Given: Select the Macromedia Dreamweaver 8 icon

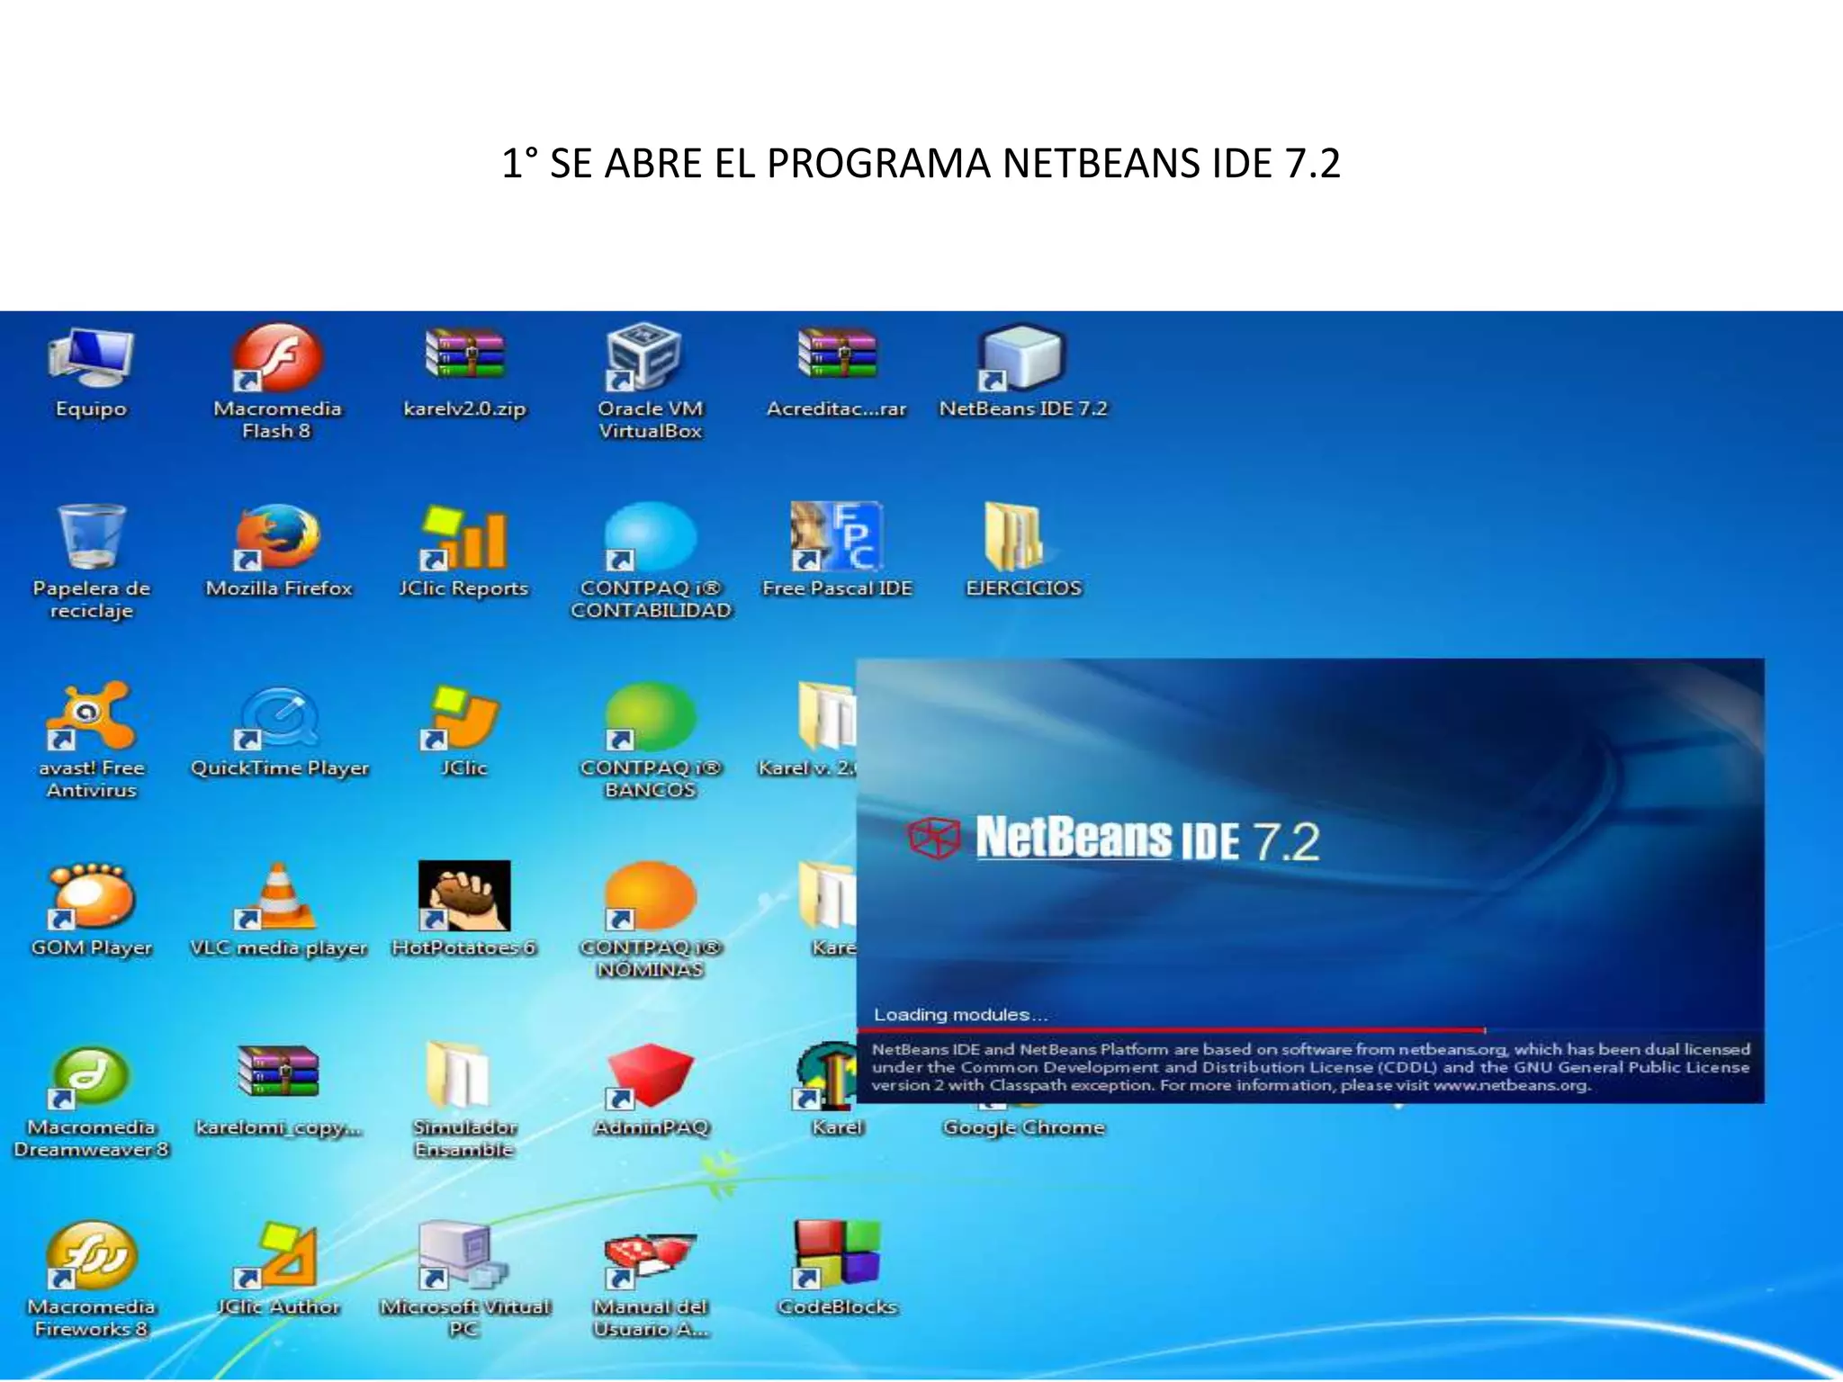Looking at the screenshot, I should tap(91, 1078).
